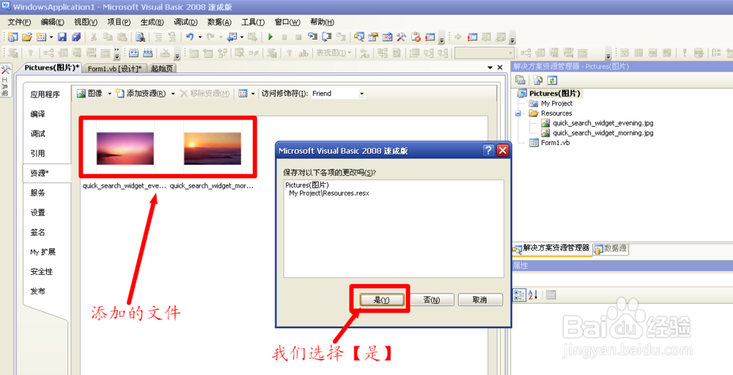
Task: Open the 访问修饰符 Friend combo box
Action: pos(338,94)
